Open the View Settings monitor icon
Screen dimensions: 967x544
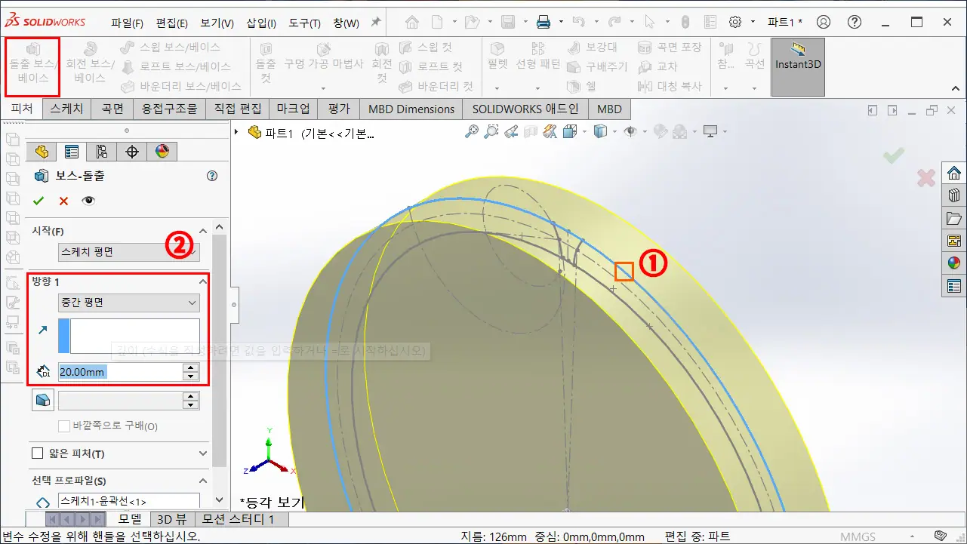click(x=710, y=132)
